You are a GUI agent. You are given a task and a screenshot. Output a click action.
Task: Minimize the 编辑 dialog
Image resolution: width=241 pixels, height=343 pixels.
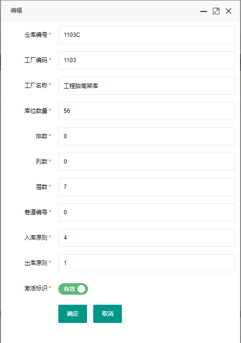(204, 11)
